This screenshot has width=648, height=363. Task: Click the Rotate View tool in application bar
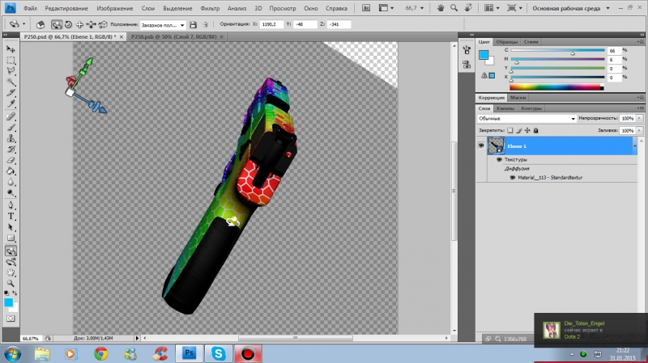(468, 8)
